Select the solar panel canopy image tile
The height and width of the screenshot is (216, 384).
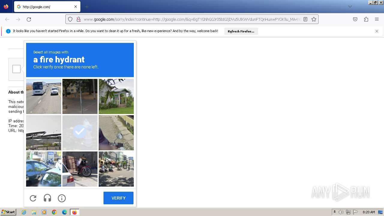pos(43,133)
